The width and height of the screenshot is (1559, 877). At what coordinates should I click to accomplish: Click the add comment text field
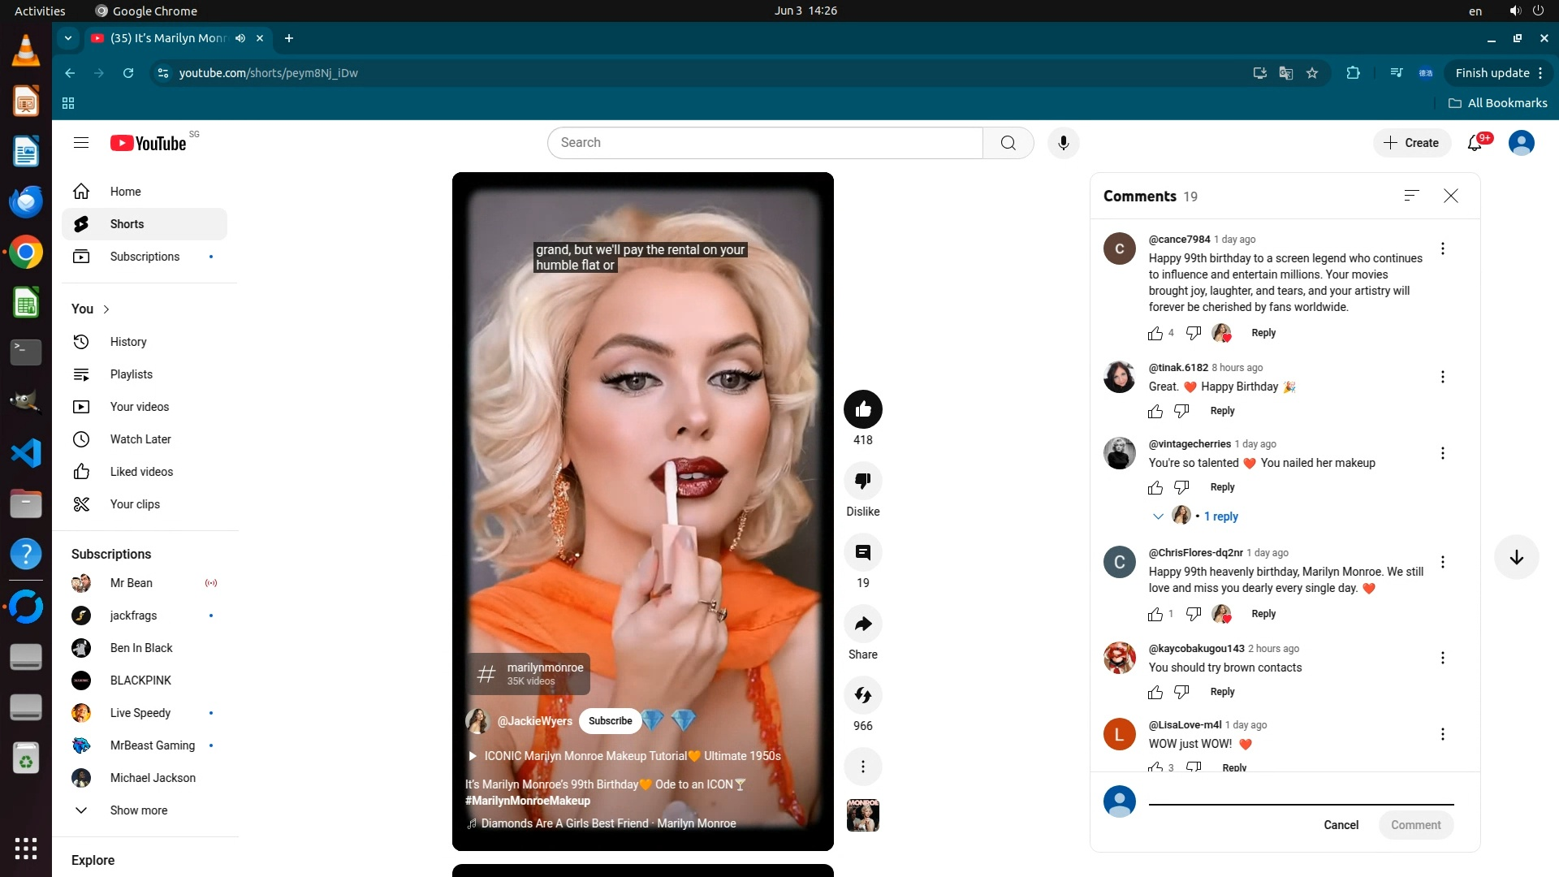point(1300,796)
